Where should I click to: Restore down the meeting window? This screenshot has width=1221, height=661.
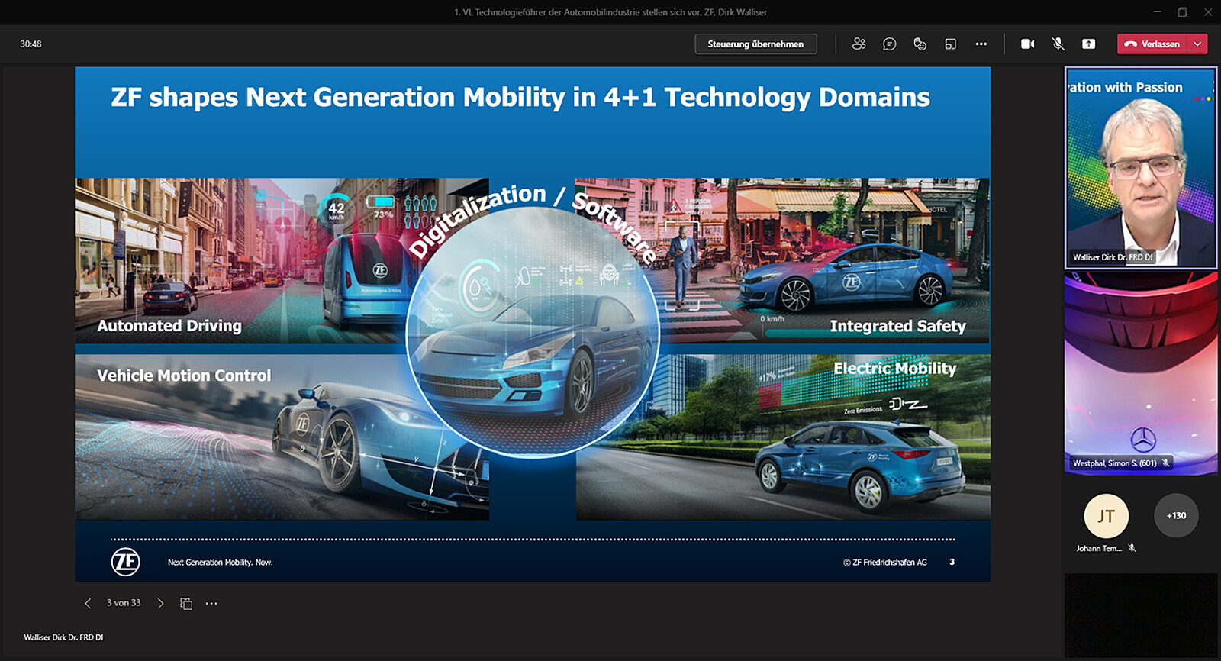click(1182, 11)
